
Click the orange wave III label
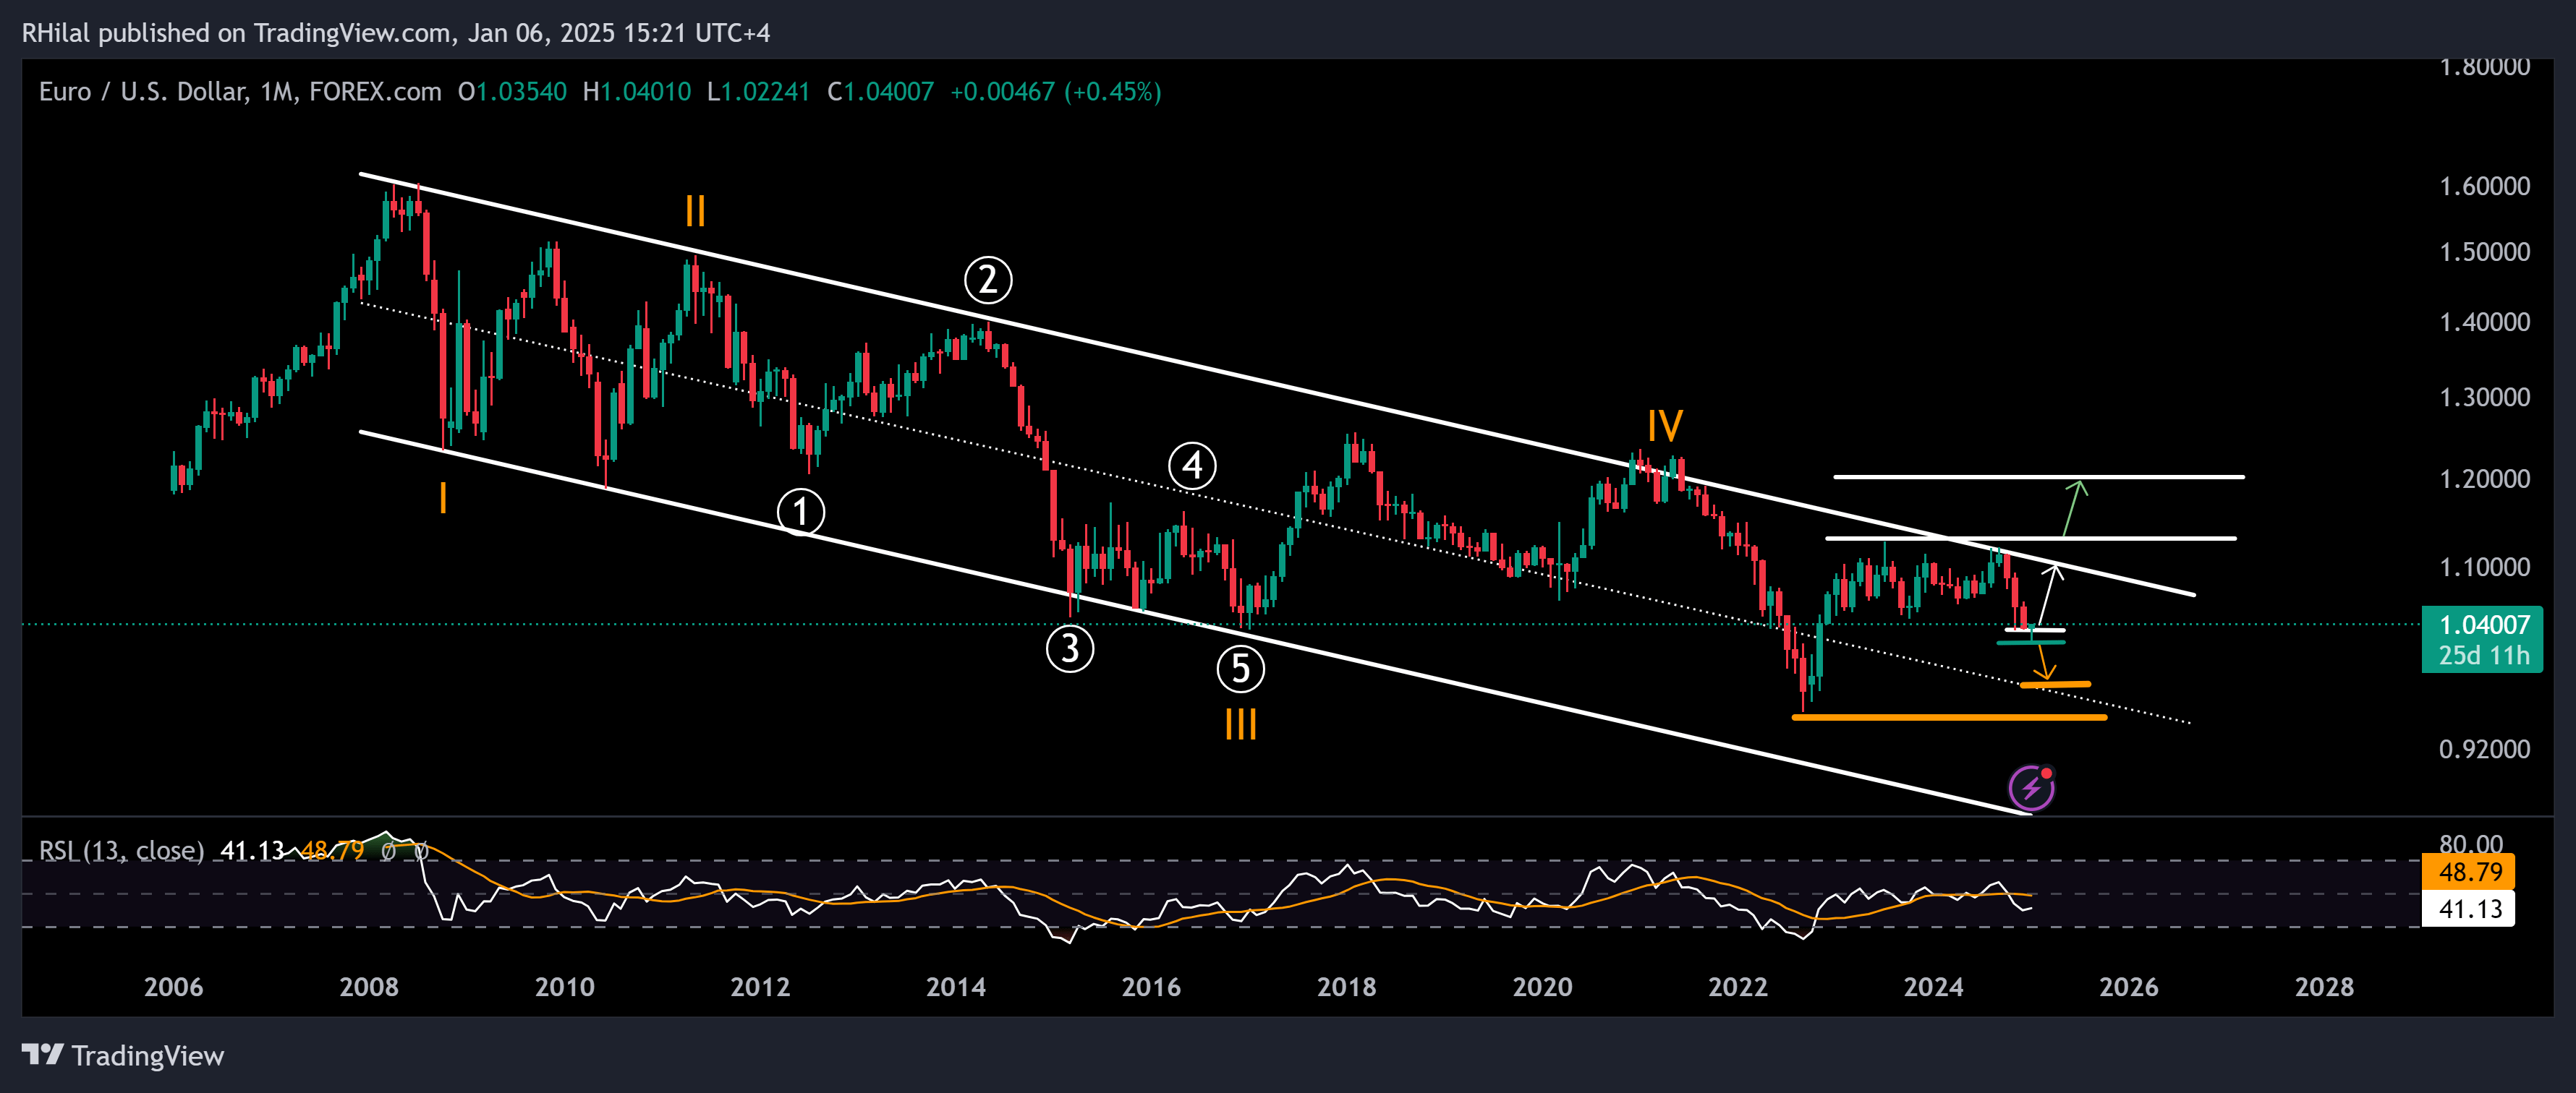coord(1241,724)
